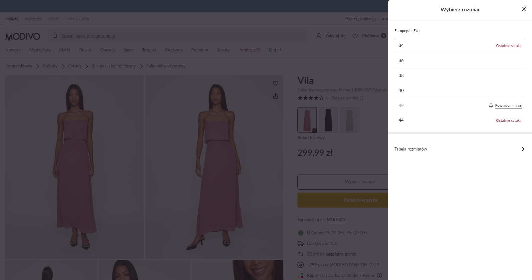Select the pink dress color swatch

pos(307,120)
